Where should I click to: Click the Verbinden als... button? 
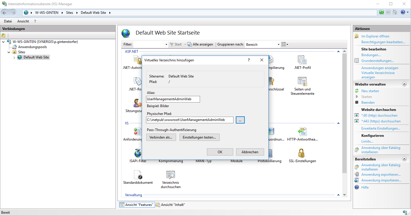tap(161, 137)
